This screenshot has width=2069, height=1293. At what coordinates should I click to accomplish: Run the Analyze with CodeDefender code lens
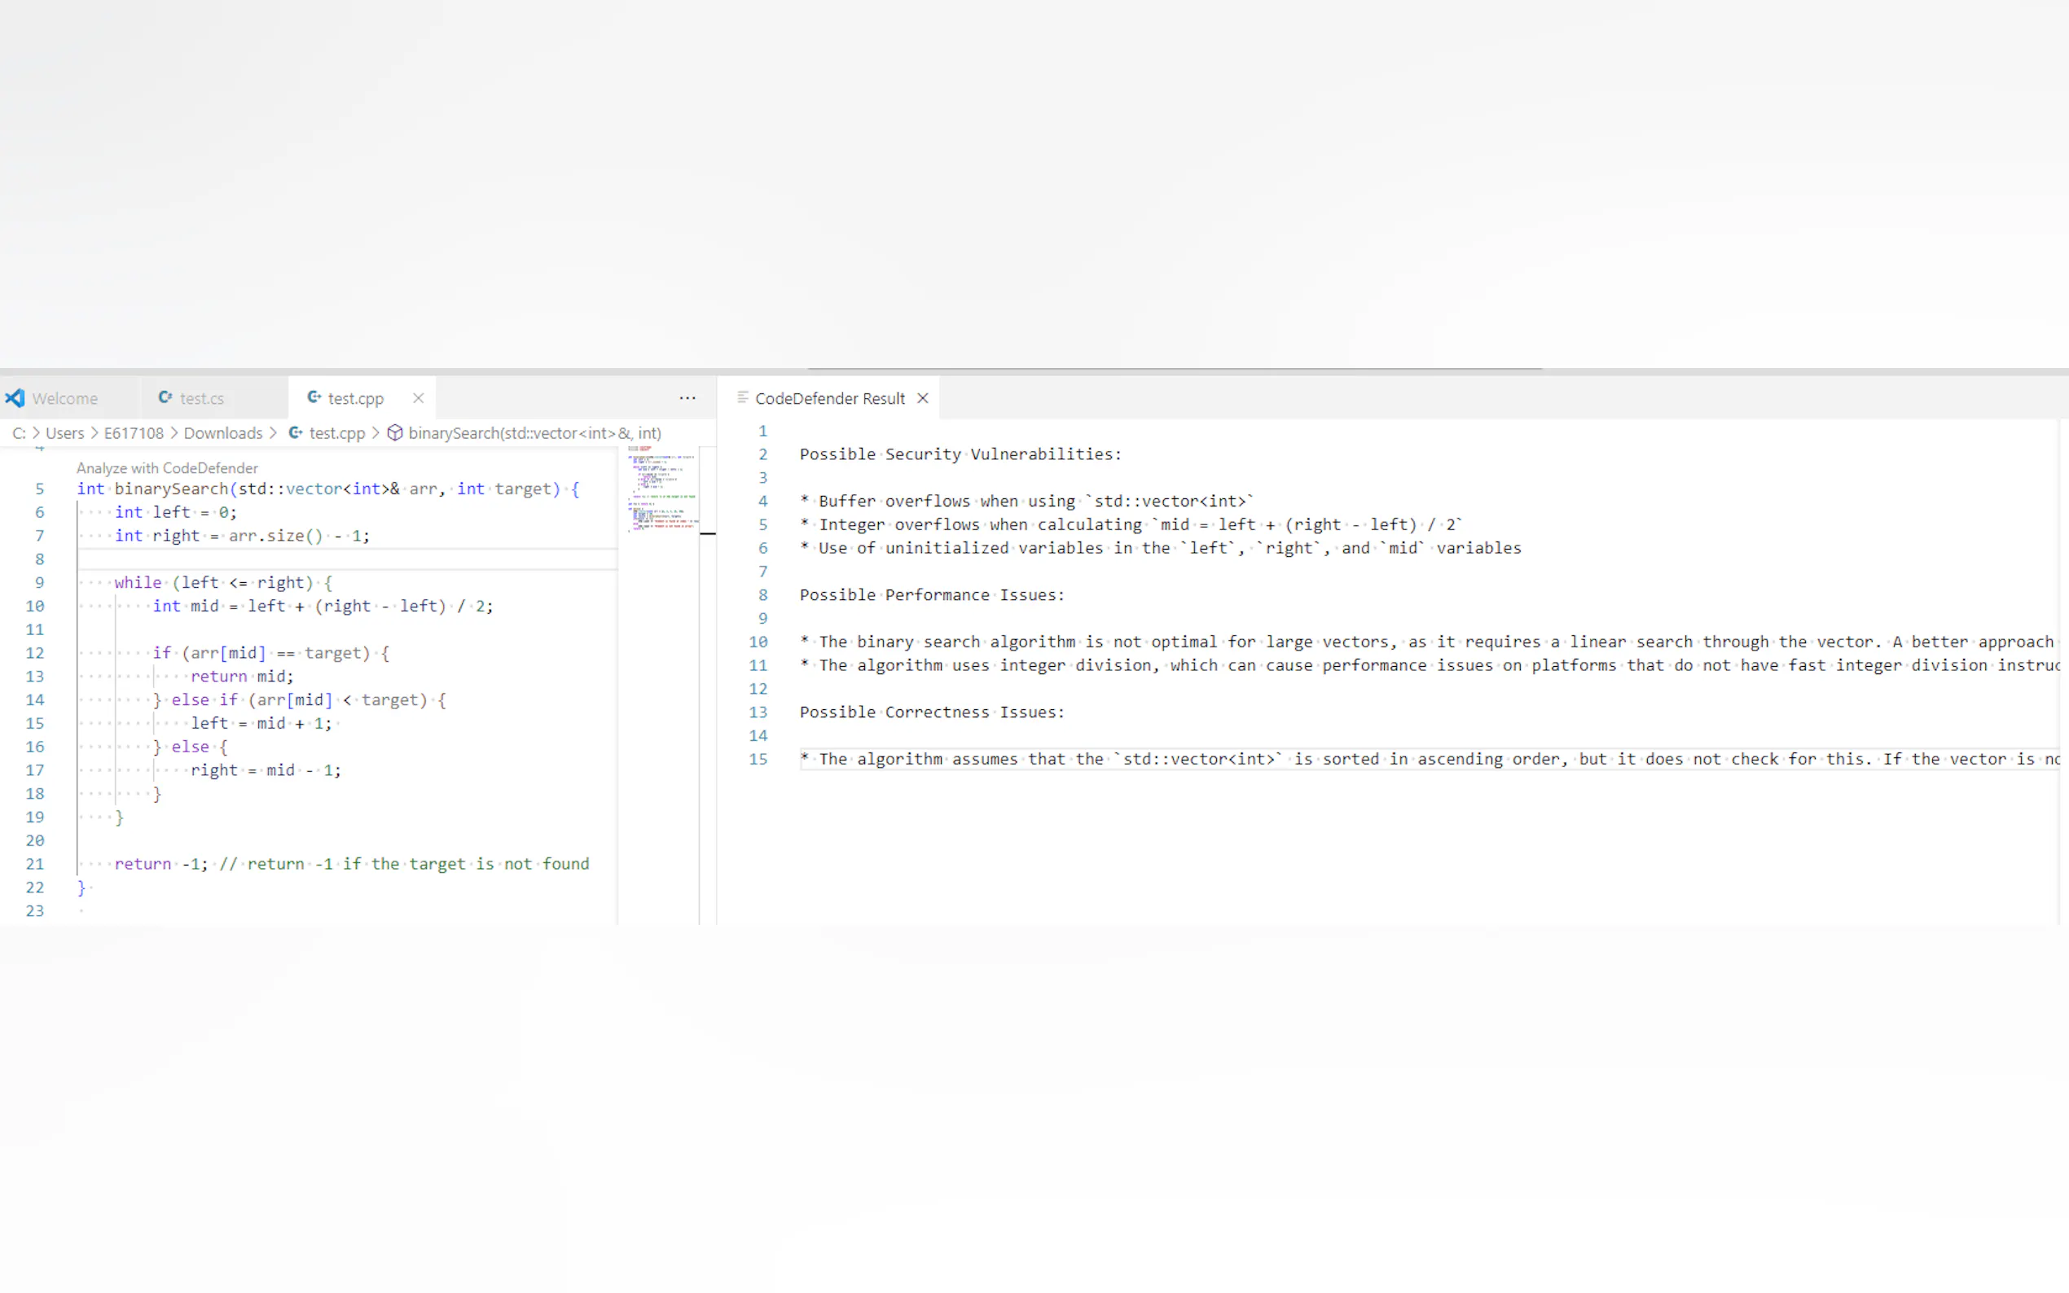(167, 467)
